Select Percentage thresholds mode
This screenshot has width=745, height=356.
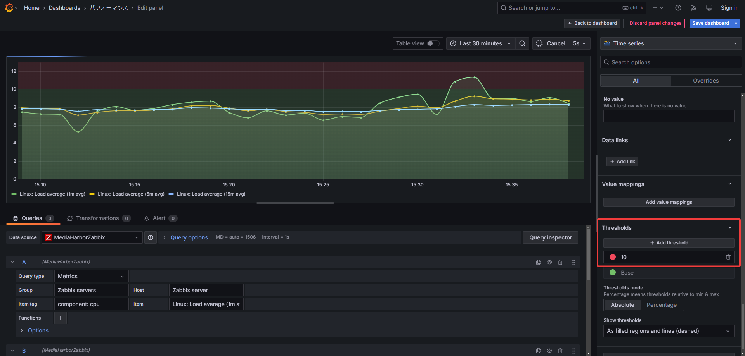pyautogui.click(x=662, y=305)
